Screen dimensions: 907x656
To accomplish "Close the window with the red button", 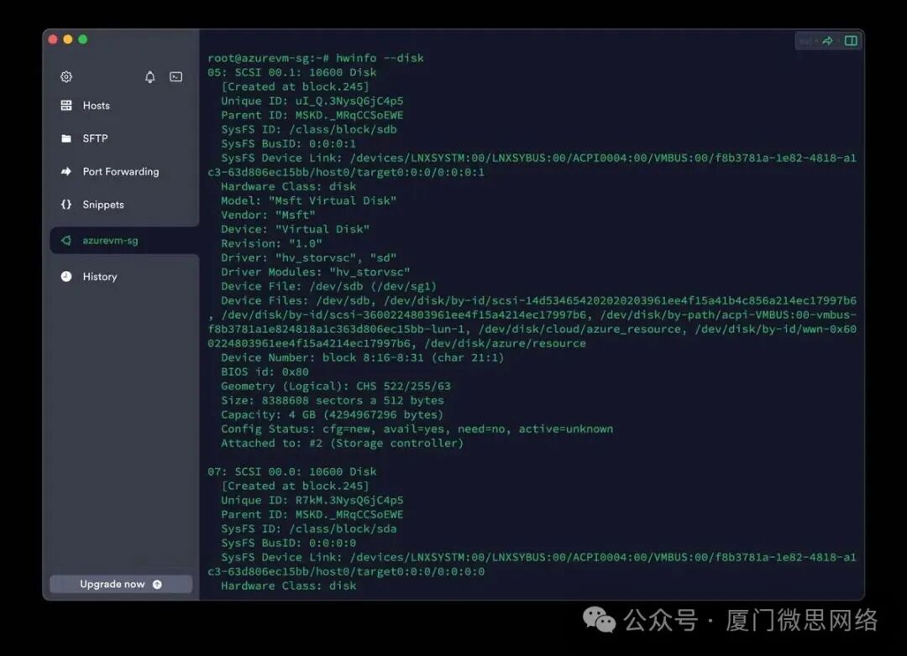I will tap(53, 39).
